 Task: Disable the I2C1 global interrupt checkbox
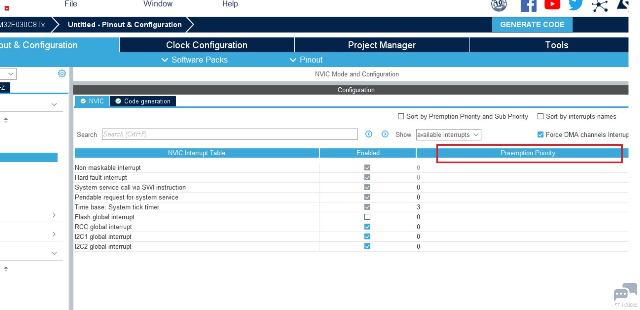[367, 236]
